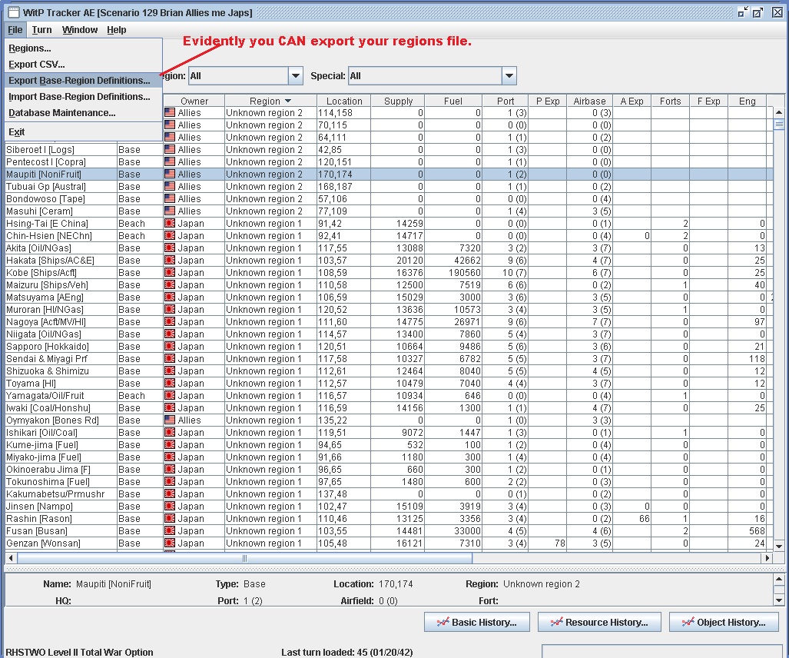Select the Nagoya [Acft/MV/HI] row
Image resolution: width=789 pixels, height=658 pixels.
point(389,322)
